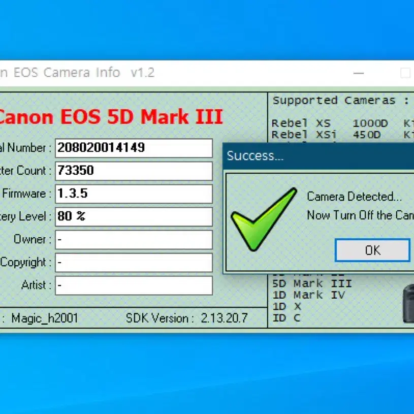Viewport: 414px width, 414px height.
Task: Minimize the EOS Camera Info window
Action: click(x=359, y=73)
